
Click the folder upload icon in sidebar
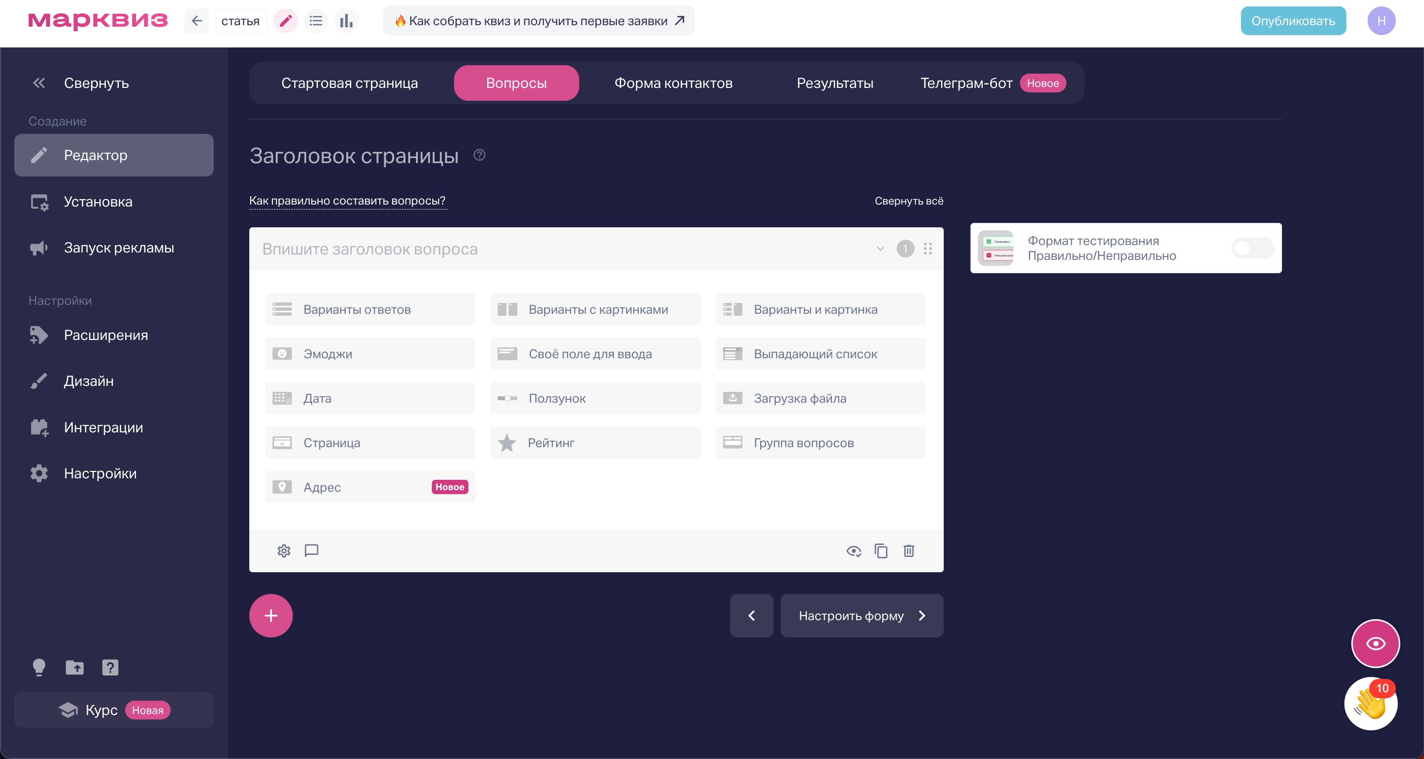pyautogui.click(x=75, y=667)
